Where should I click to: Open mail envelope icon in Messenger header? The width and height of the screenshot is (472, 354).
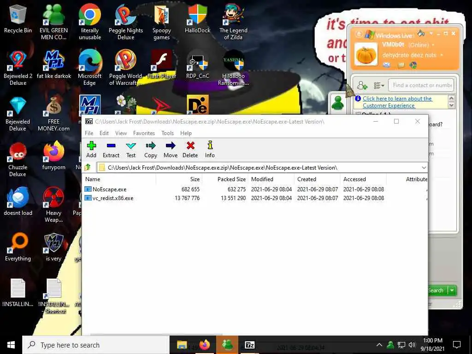pos(387,65)
